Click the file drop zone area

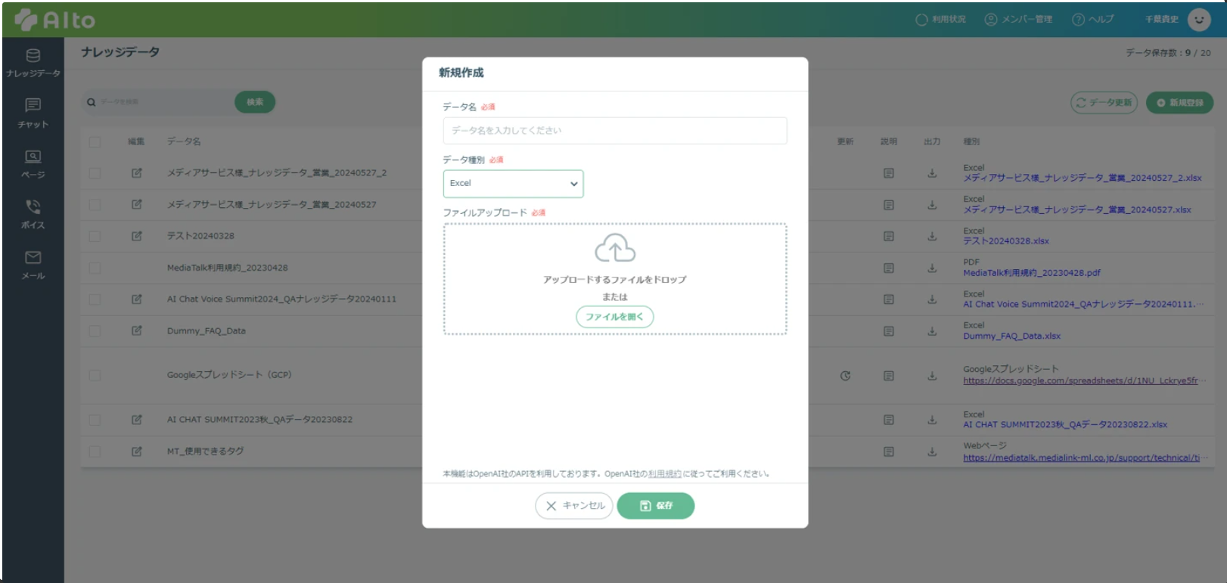pyautogui.click(x=614, y=279)
